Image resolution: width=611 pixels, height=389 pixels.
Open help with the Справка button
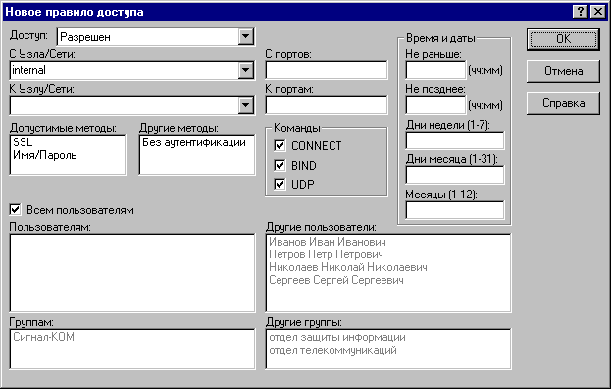(563, 103)
